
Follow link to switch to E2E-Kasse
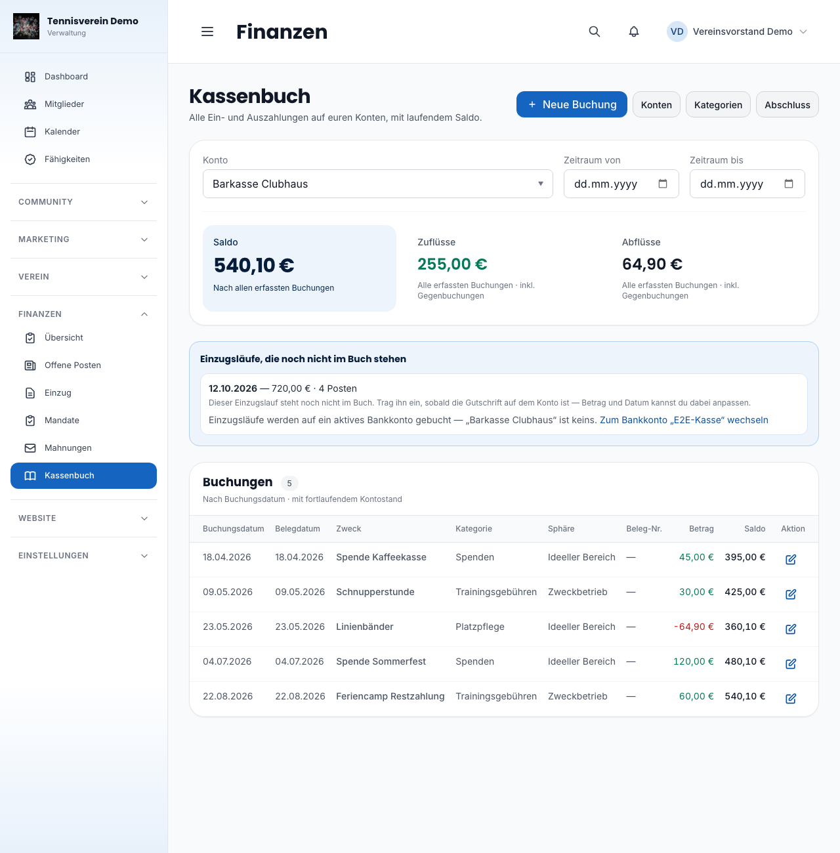[x=684, y=420]
